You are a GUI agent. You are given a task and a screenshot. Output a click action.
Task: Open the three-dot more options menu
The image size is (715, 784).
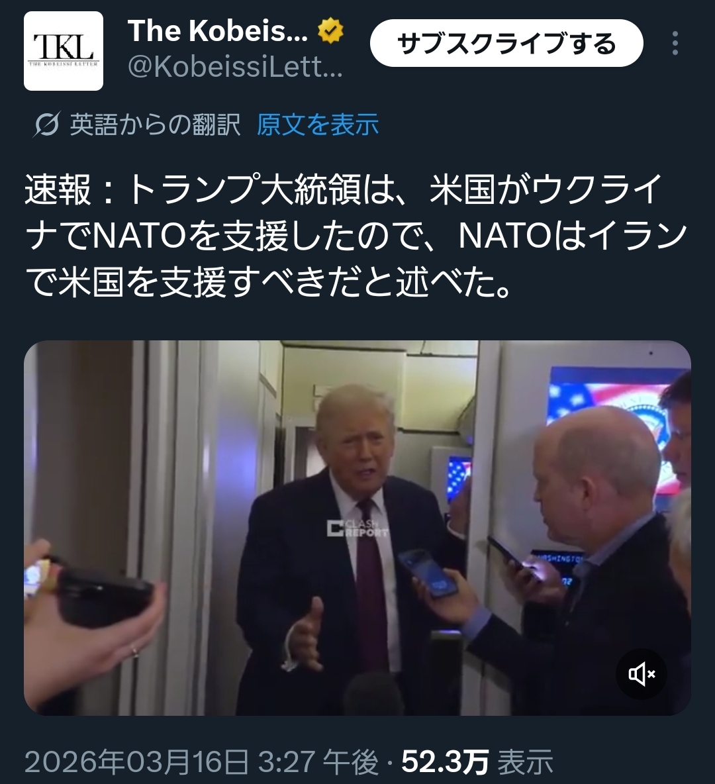click(x=675, y=43)
